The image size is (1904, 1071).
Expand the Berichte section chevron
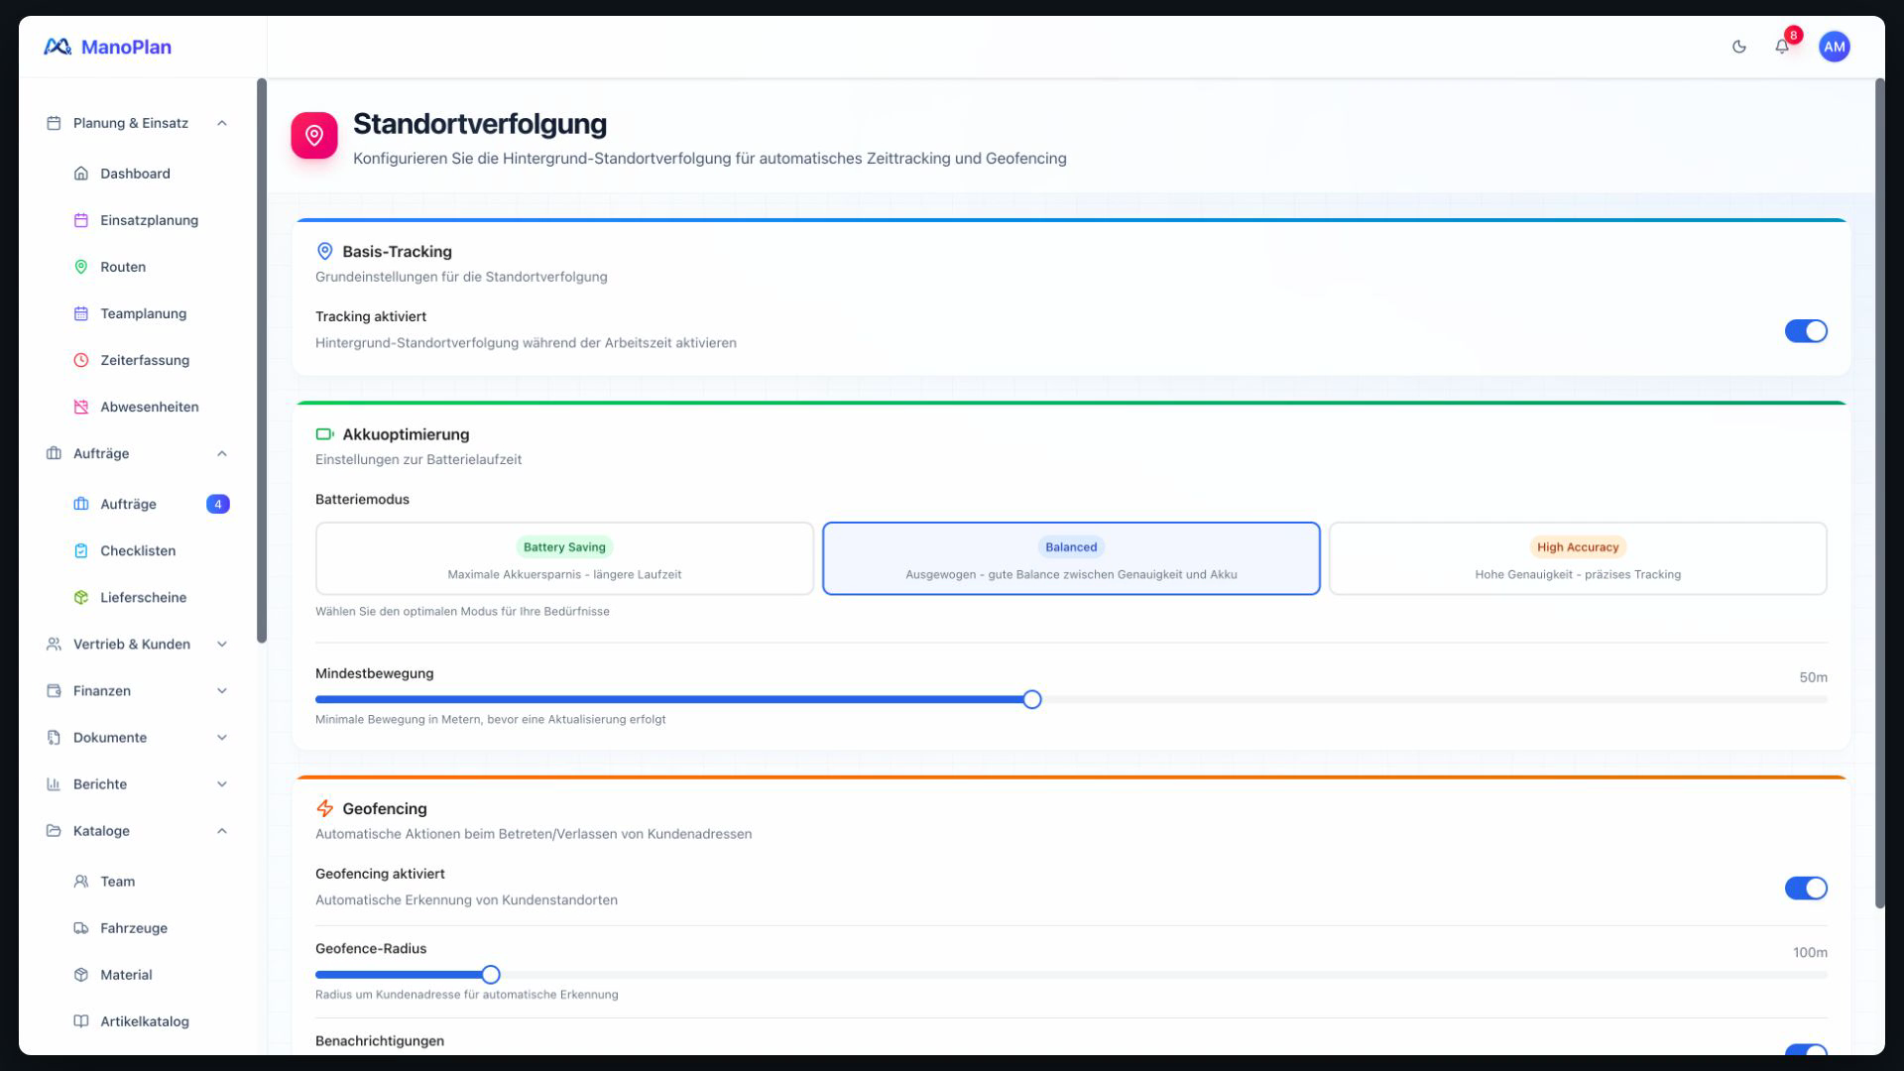(222, 784)
